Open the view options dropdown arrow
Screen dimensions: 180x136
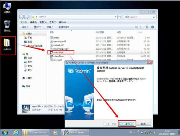(140, 27)
